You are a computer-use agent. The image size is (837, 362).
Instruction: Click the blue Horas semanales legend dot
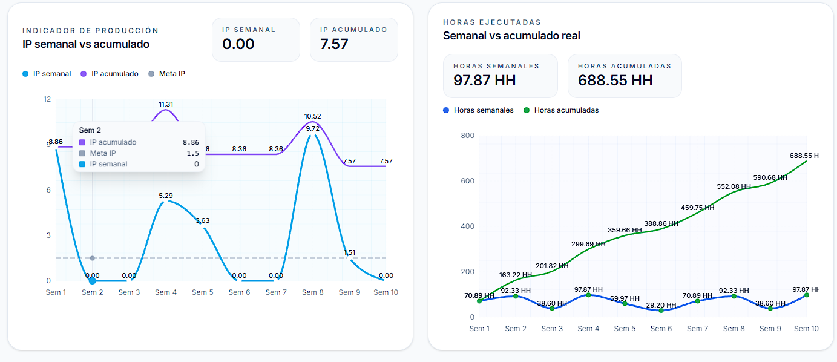coord(446,110)
